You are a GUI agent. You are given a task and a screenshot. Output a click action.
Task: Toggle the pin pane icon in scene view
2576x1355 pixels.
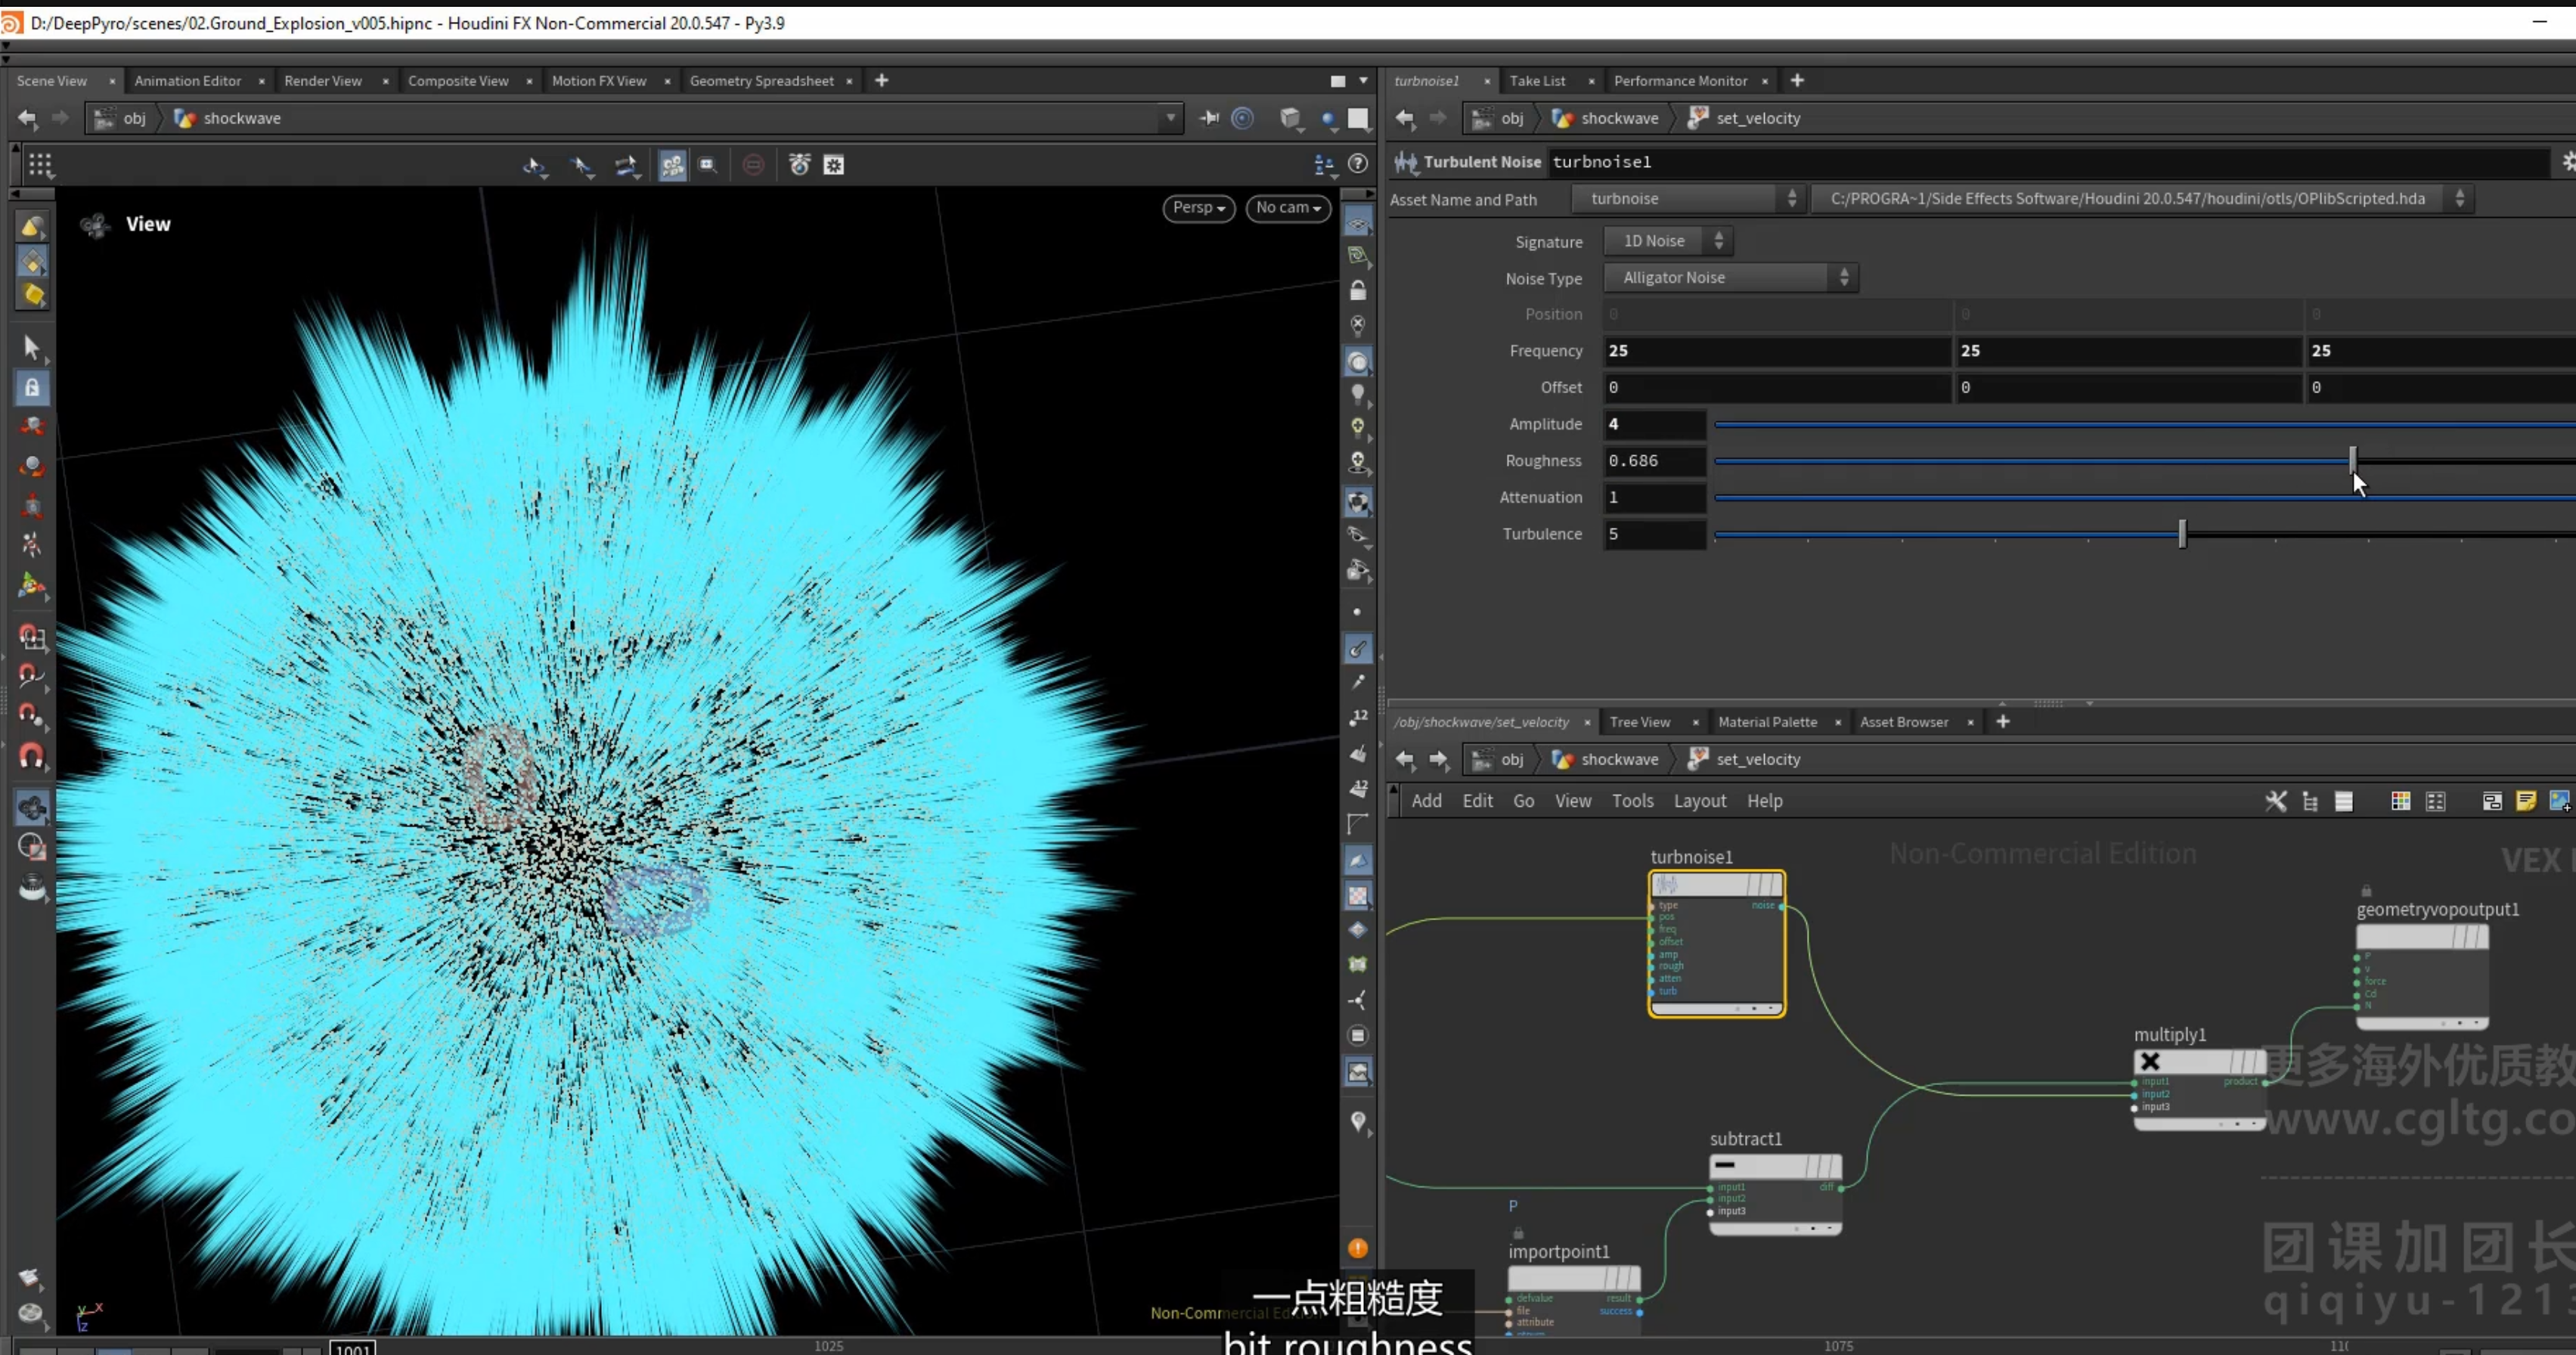tap(1209, 118)
